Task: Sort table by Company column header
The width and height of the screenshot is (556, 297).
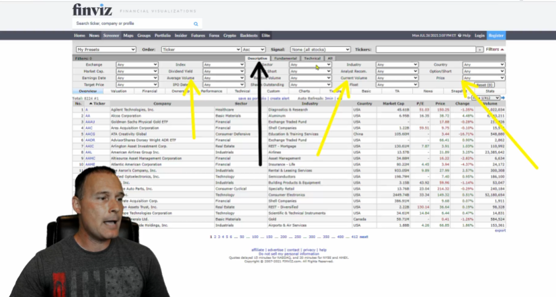Action: [x=162, y=103]
